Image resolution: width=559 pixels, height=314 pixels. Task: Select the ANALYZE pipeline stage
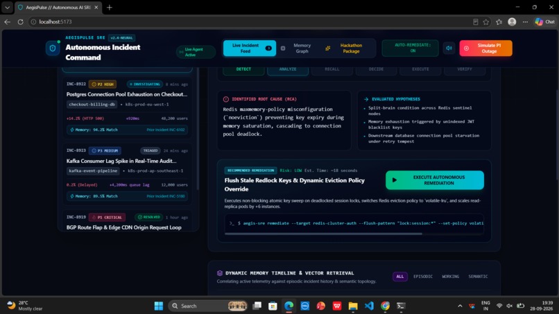tap(288, 69)
